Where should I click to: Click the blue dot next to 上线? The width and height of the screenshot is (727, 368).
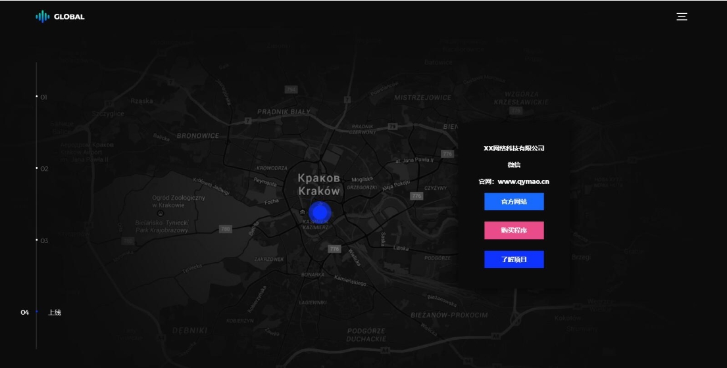(x=37, y=311)
